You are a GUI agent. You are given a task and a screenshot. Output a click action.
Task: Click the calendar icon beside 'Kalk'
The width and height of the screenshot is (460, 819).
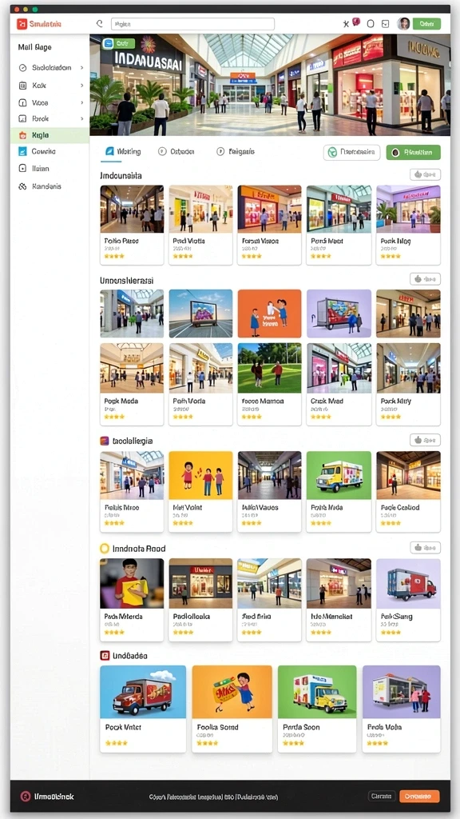click(22, 85)
